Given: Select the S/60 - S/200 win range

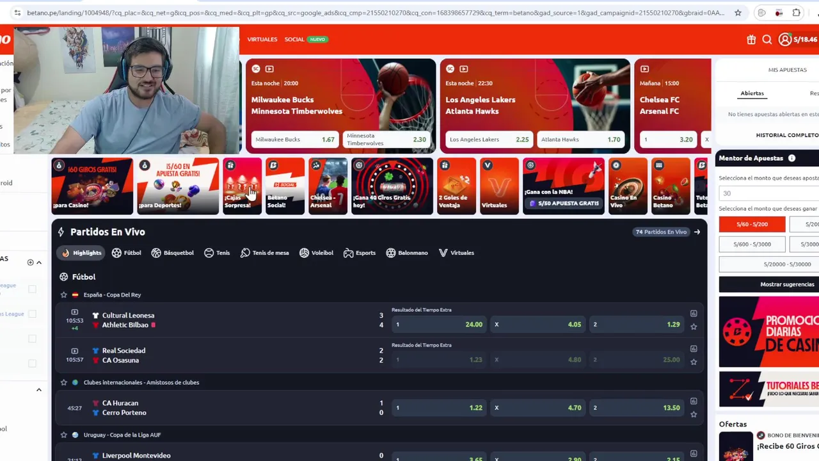Looking at the screenshot, I should click(752, 224).
